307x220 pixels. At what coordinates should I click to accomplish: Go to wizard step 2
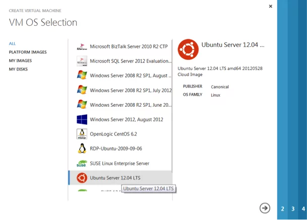pos(282,209)
